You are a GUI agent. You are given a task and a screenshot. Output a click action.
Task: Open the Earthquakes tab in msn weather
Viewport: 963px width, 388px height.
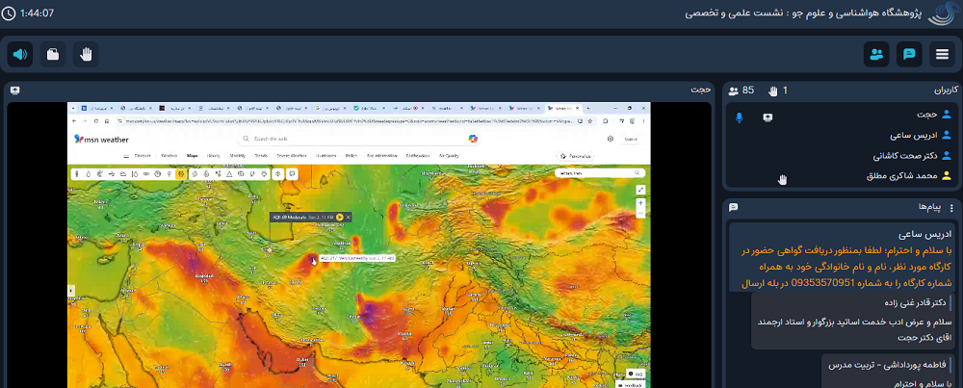click(418, 156)
